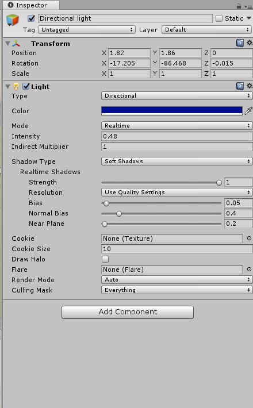Image resolution: width=253 pixels, height=408 pixels.
Task: Open the light Color swatch
Action: pos(172,111)
